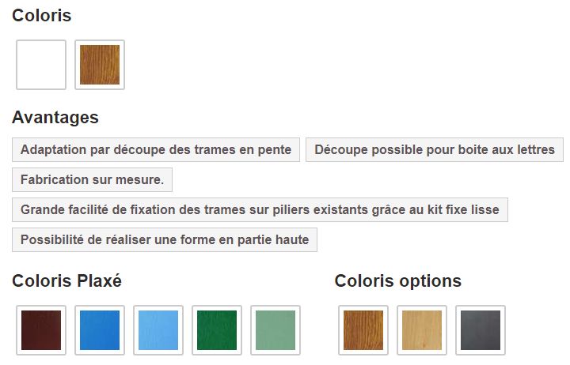This screenshot has width=570, height=365.
Task: Click the 'Coloris' heading at the top
Action: point(41,15)
